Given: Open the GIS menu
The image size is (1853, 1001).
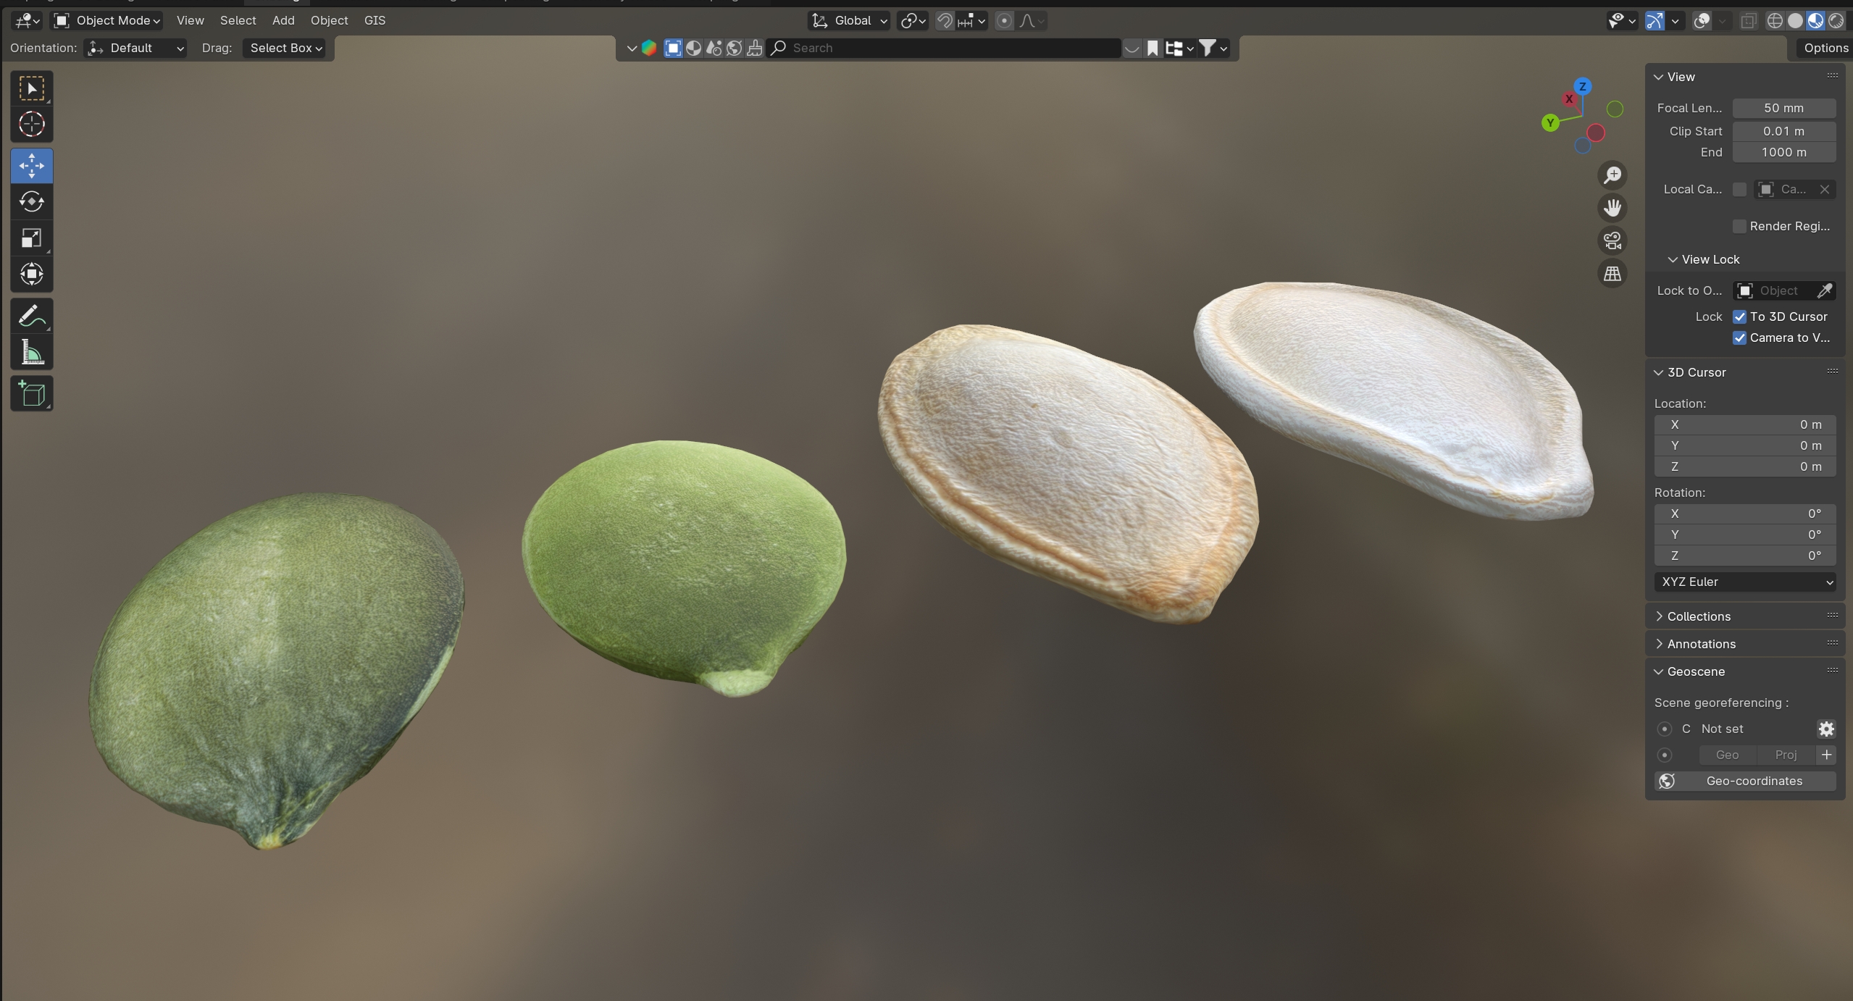Looking at the screenshot, I should tap(375, 20).
